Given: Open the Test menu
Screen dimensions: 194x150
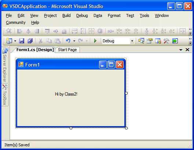Looking at the screenshot, I should click(x=130, y=15).
